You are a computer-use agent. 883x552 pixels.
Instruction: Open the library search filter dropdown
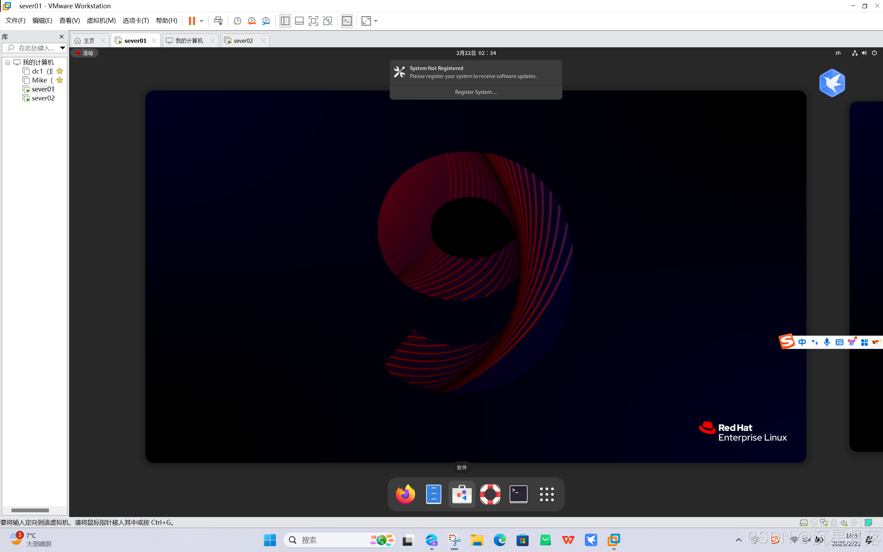point(62,48)
